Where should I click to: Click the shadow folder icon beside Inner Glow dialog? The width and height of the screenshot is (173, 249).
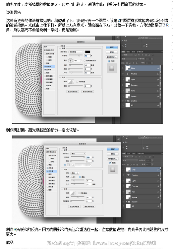129,202
